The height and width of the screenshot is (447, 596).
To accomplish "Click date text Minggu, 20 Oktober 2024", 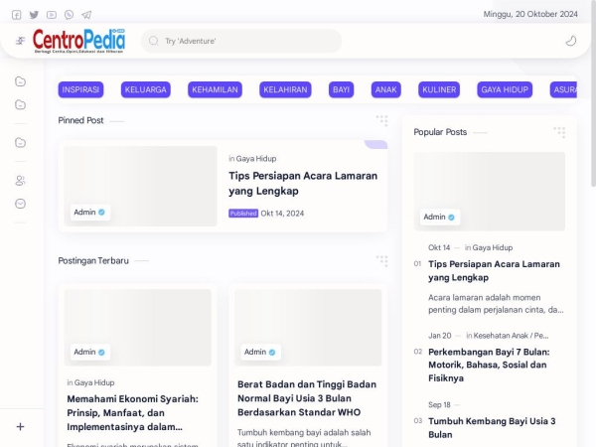I will tap(530, 14).
